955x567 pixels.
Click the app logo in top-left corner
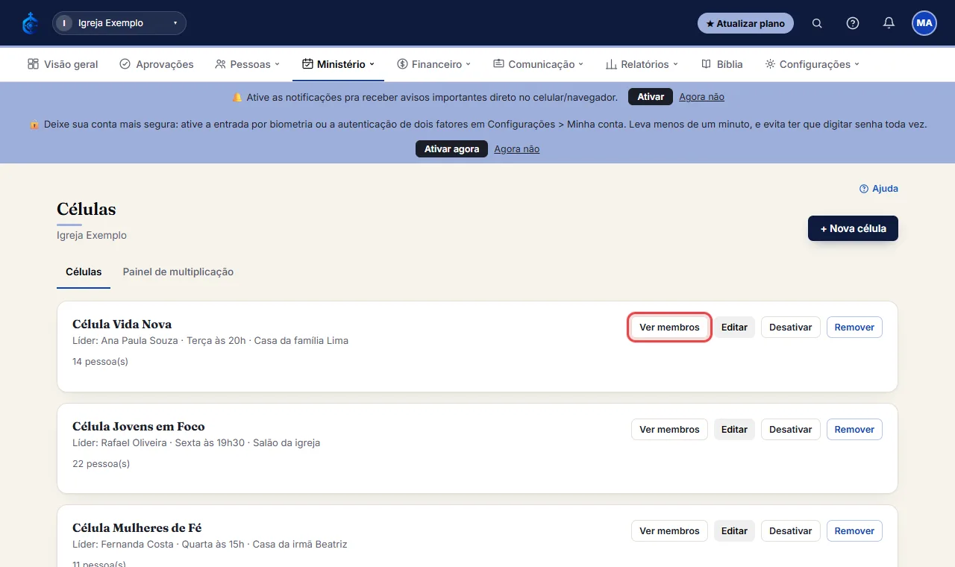point(30,23)
